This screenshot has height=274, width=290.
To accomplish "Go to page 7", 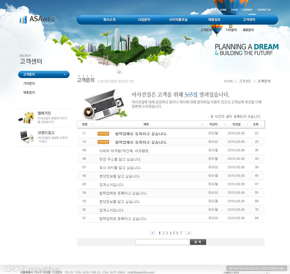I will pos(181,233).
